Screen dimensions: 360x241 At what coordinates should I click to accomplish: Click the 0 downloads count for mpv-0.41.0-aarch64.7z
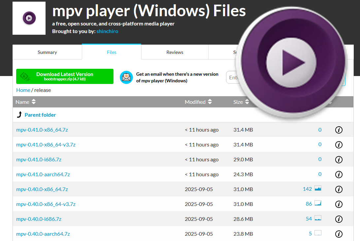(x=320, y=174)
